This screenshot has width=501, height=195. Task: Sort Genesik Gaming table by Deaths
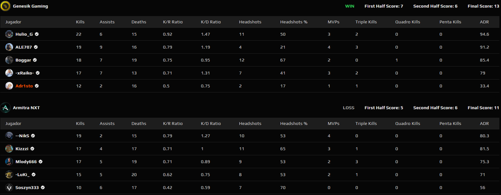click(139, 22)
